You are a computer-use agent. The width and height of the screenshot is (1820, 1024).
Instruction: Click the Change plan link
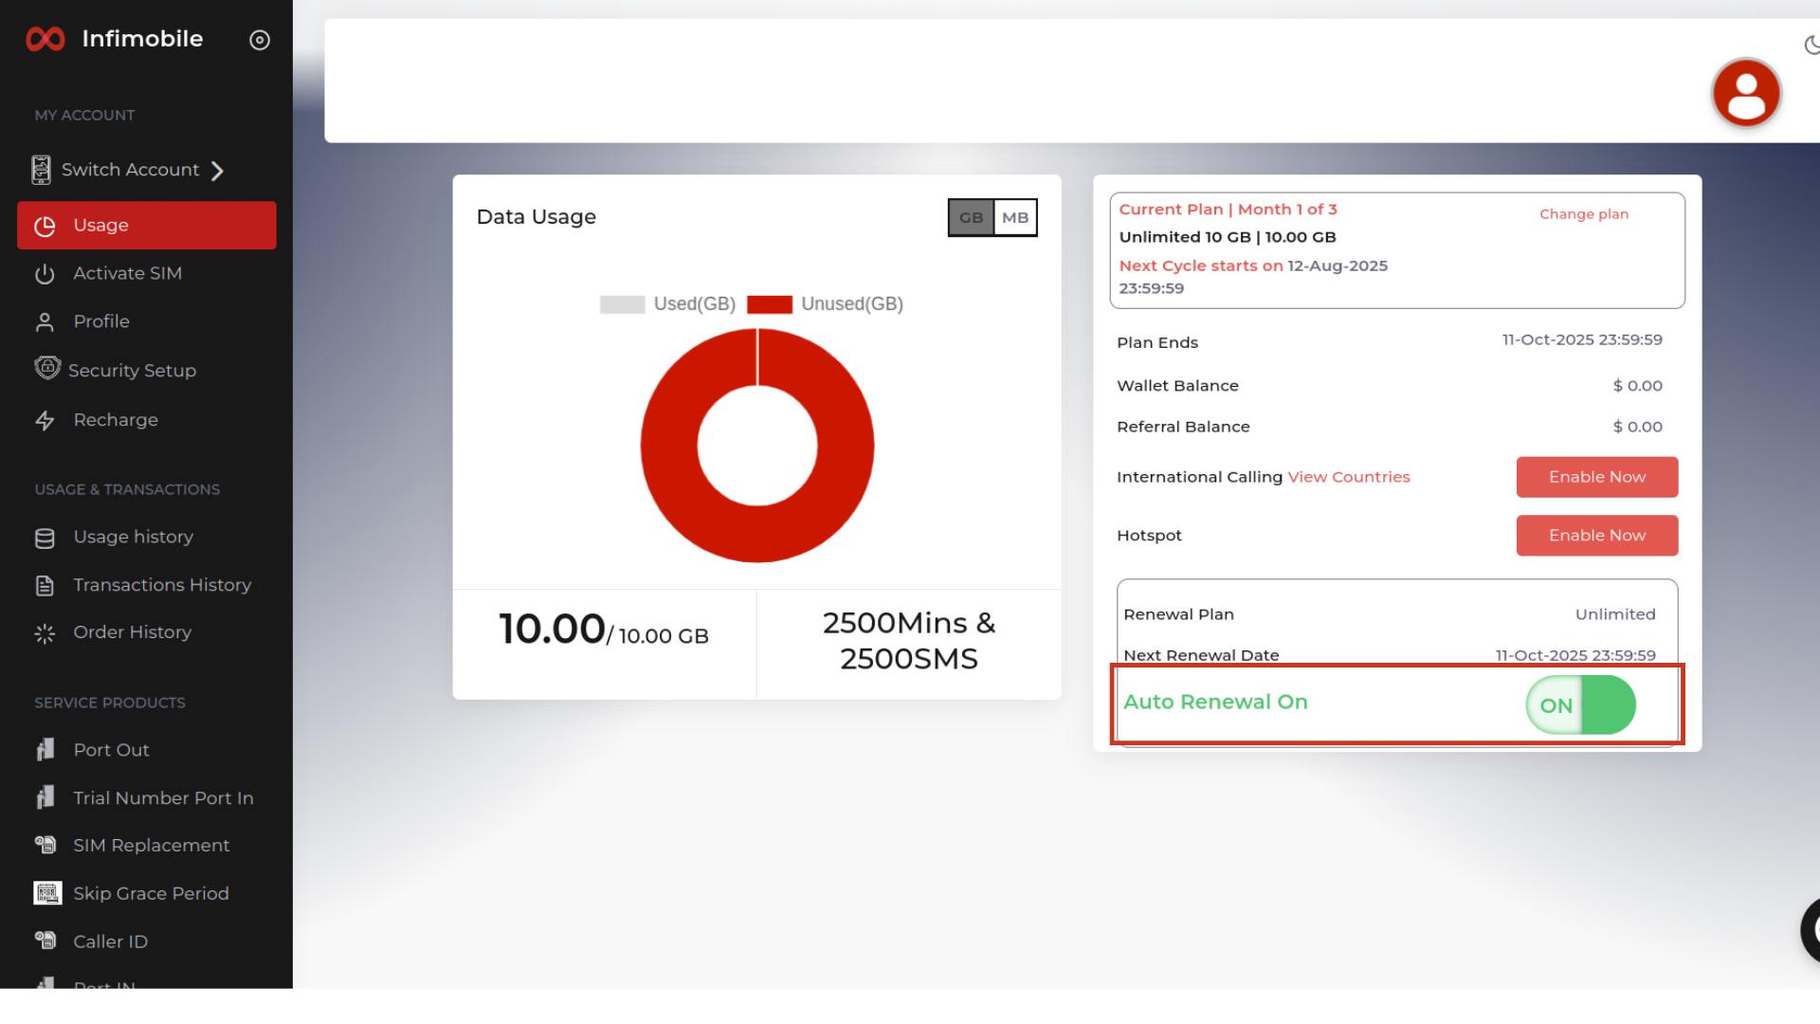coord(1583,214)
